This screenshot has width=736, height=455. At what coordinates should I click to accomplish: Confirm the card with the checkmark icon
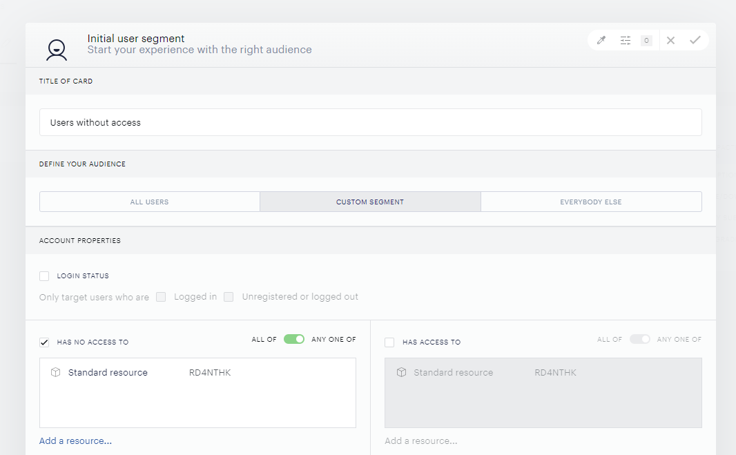[695, 40]
